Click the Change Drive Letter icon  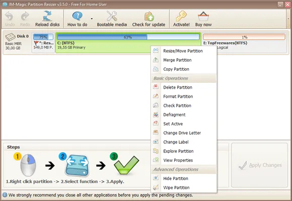point(156,132)
